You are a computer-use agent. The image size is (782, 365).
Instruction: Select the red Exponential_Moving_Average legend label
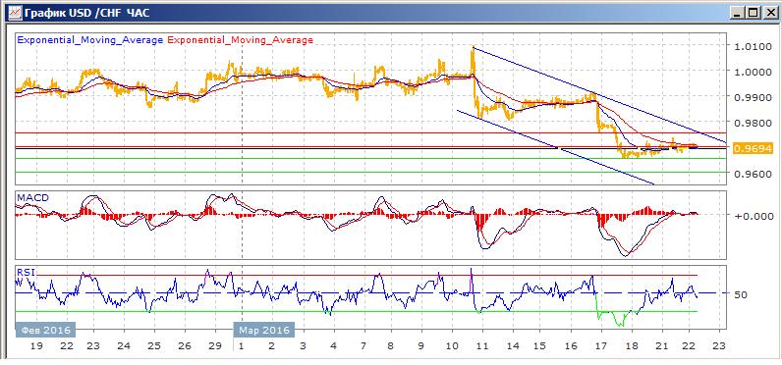coord(241,40)
